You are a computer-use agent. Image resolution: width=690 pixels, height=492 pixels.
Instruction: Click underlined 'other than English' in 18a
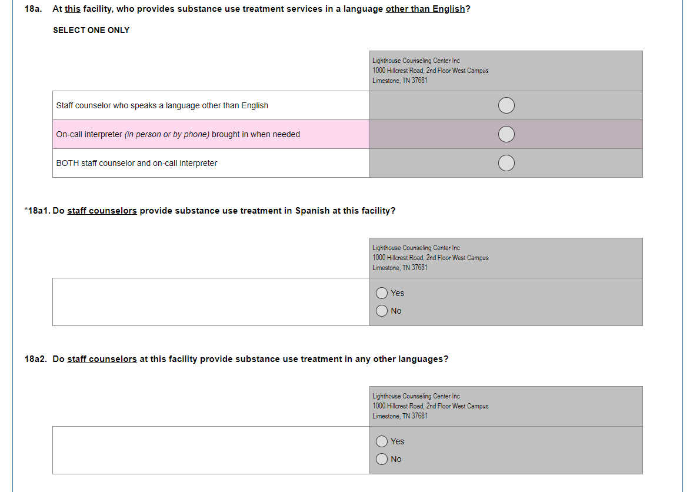425,9
